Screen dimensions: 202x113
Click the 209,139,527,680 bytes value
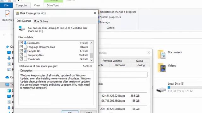[x=113, y=109]
